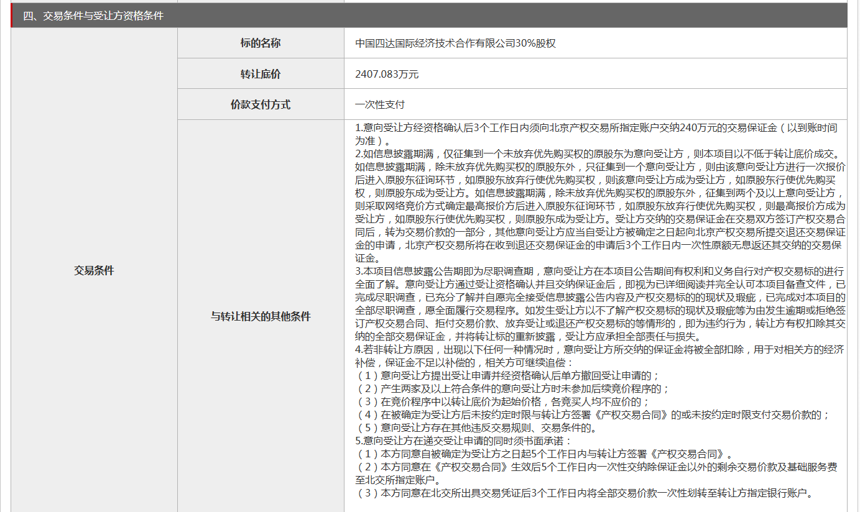Click the value 一次性支付
Screen dimensions: 860x512
pyautogui.click(x=380, y=104)
